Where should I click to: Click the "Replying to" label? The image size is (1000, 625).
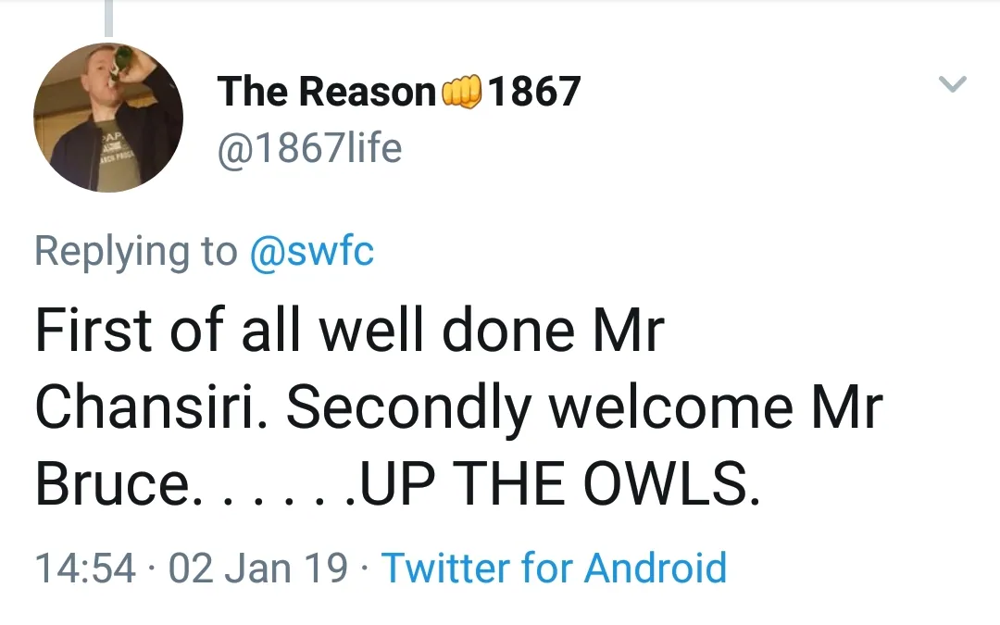point(136,251)
